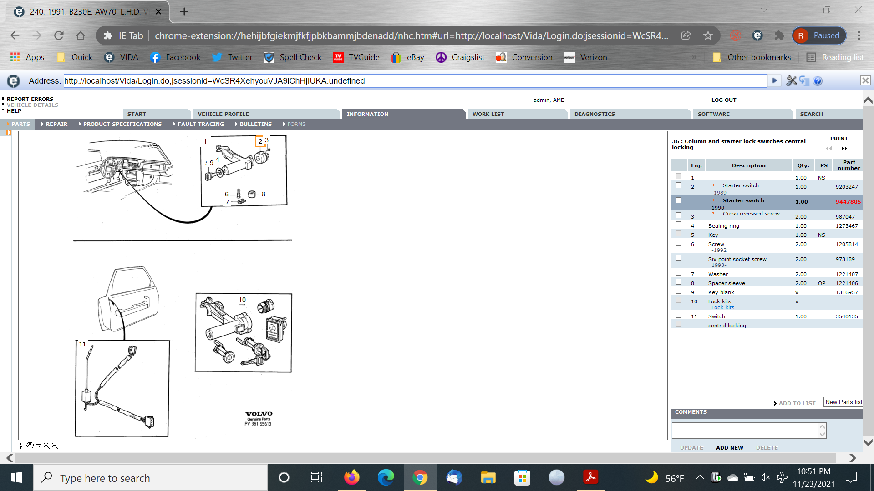Click the IE Tab go arrow button
Viewport: 874px width, 491px height.
tap(774, 81)
